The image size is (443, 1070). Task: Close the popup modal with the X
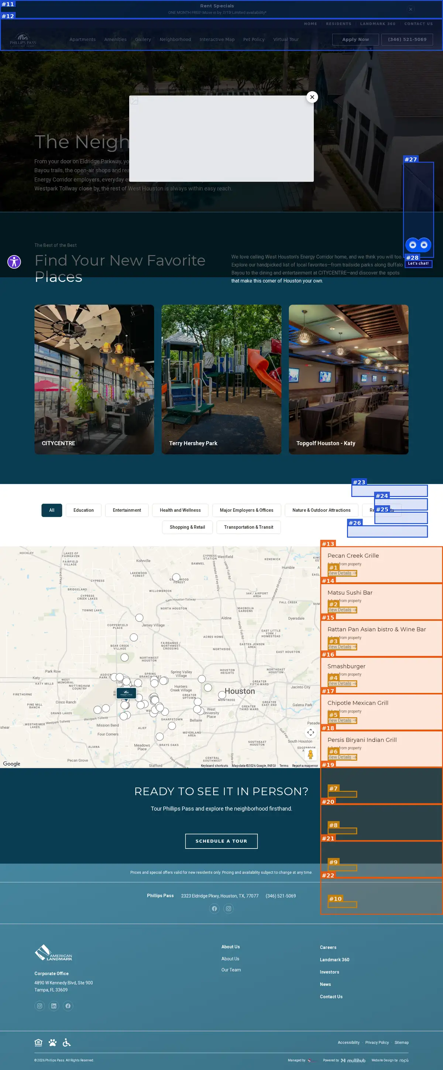312,97
